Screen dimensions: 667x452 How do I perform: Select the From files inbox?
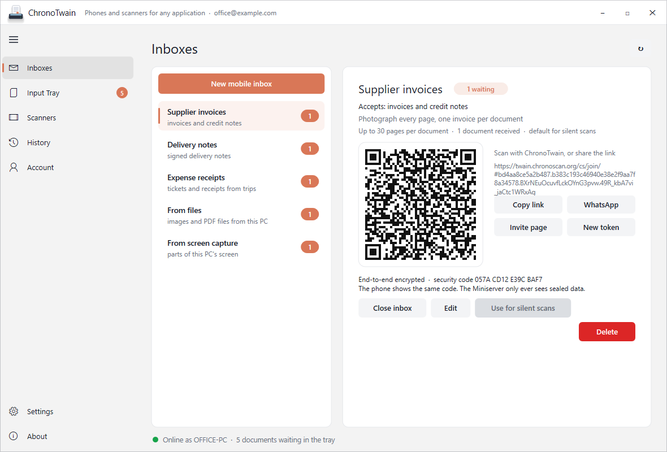pyautogui.click(x=241, y=214)
